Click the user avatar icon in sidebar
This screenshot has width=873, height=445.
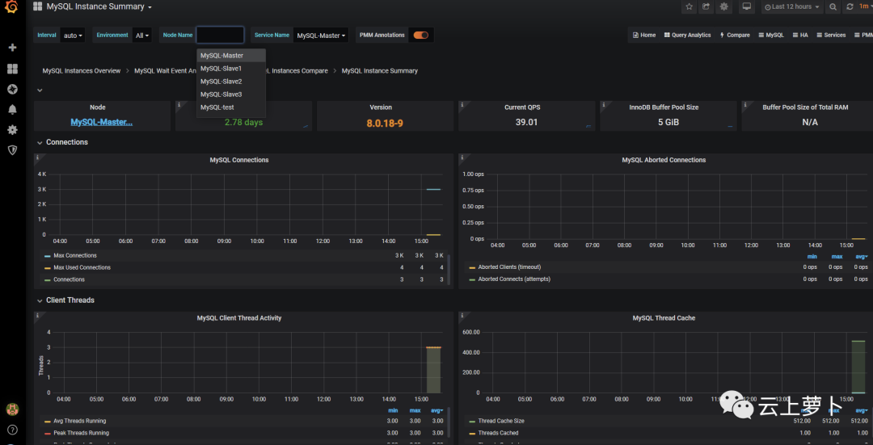point(12,409)
